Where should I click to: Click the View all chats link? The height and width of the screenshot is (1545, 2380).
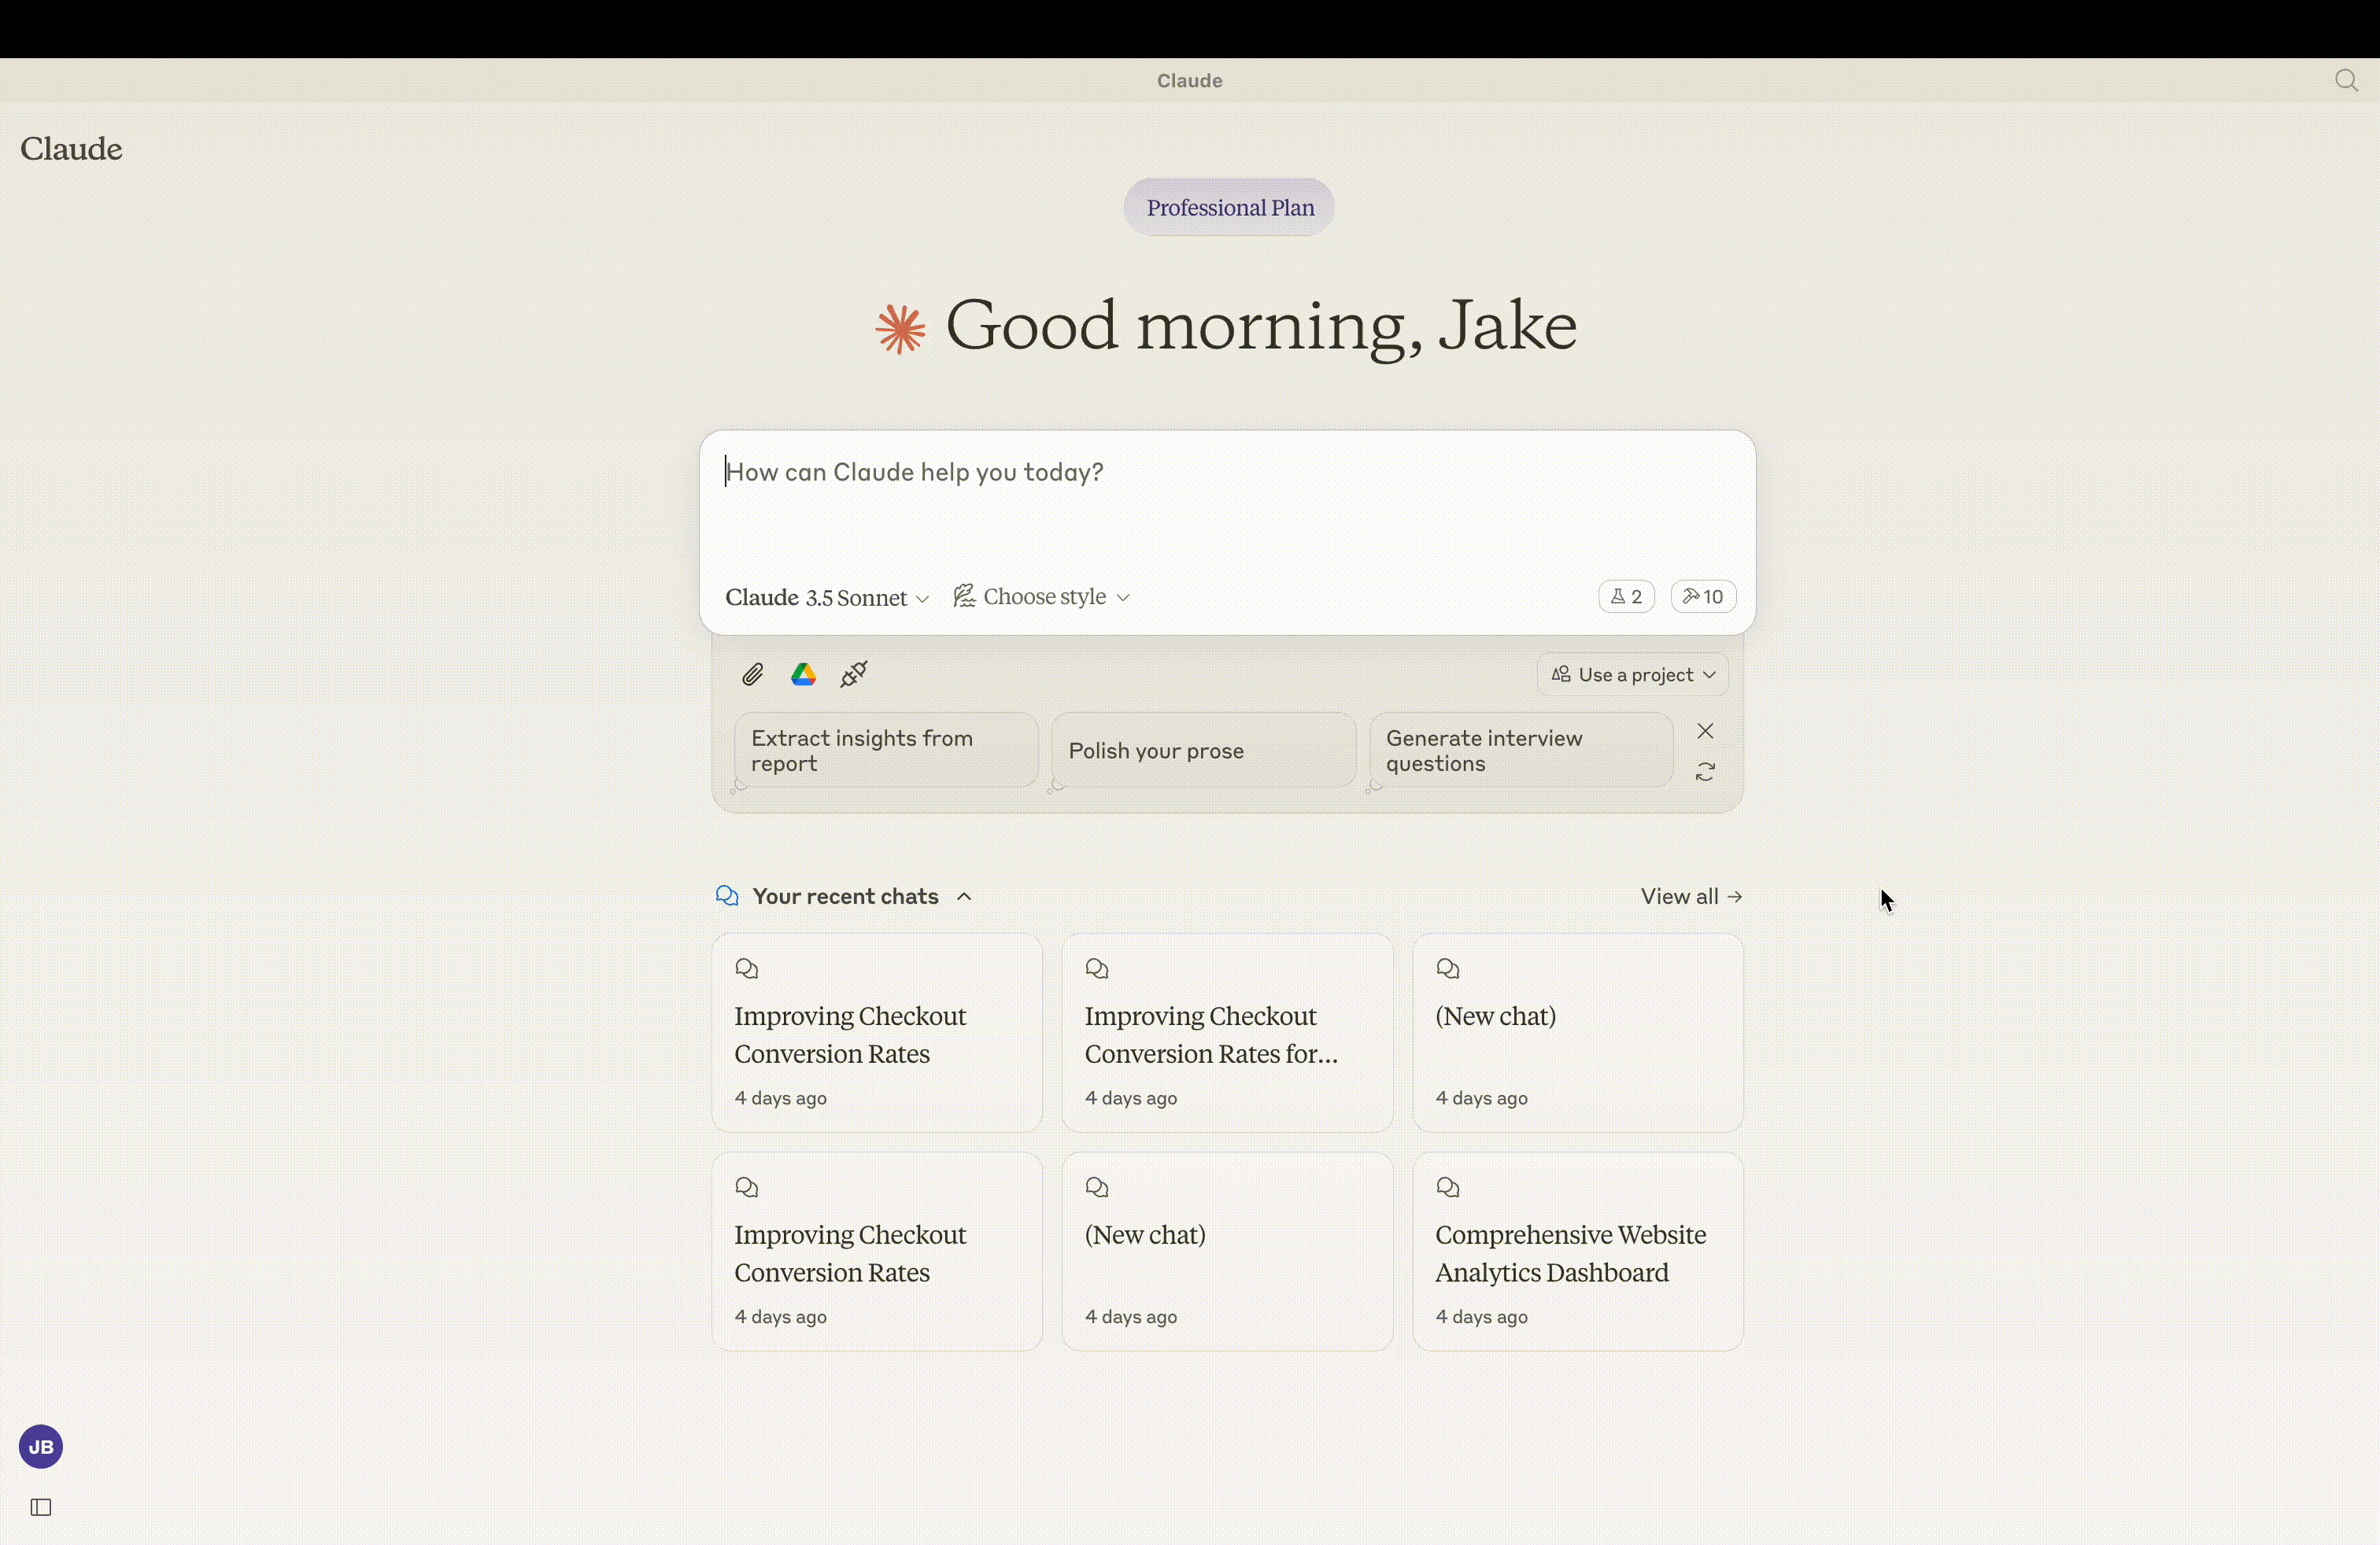[1690, 897]
